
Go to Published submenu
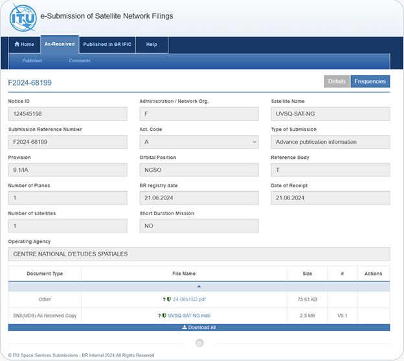coord(32,61)
